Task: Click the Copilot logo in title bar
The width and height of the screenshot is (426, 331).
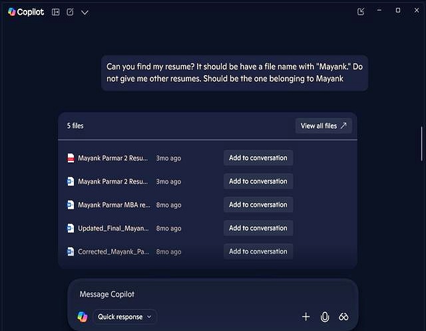Action: pos(26,12)
